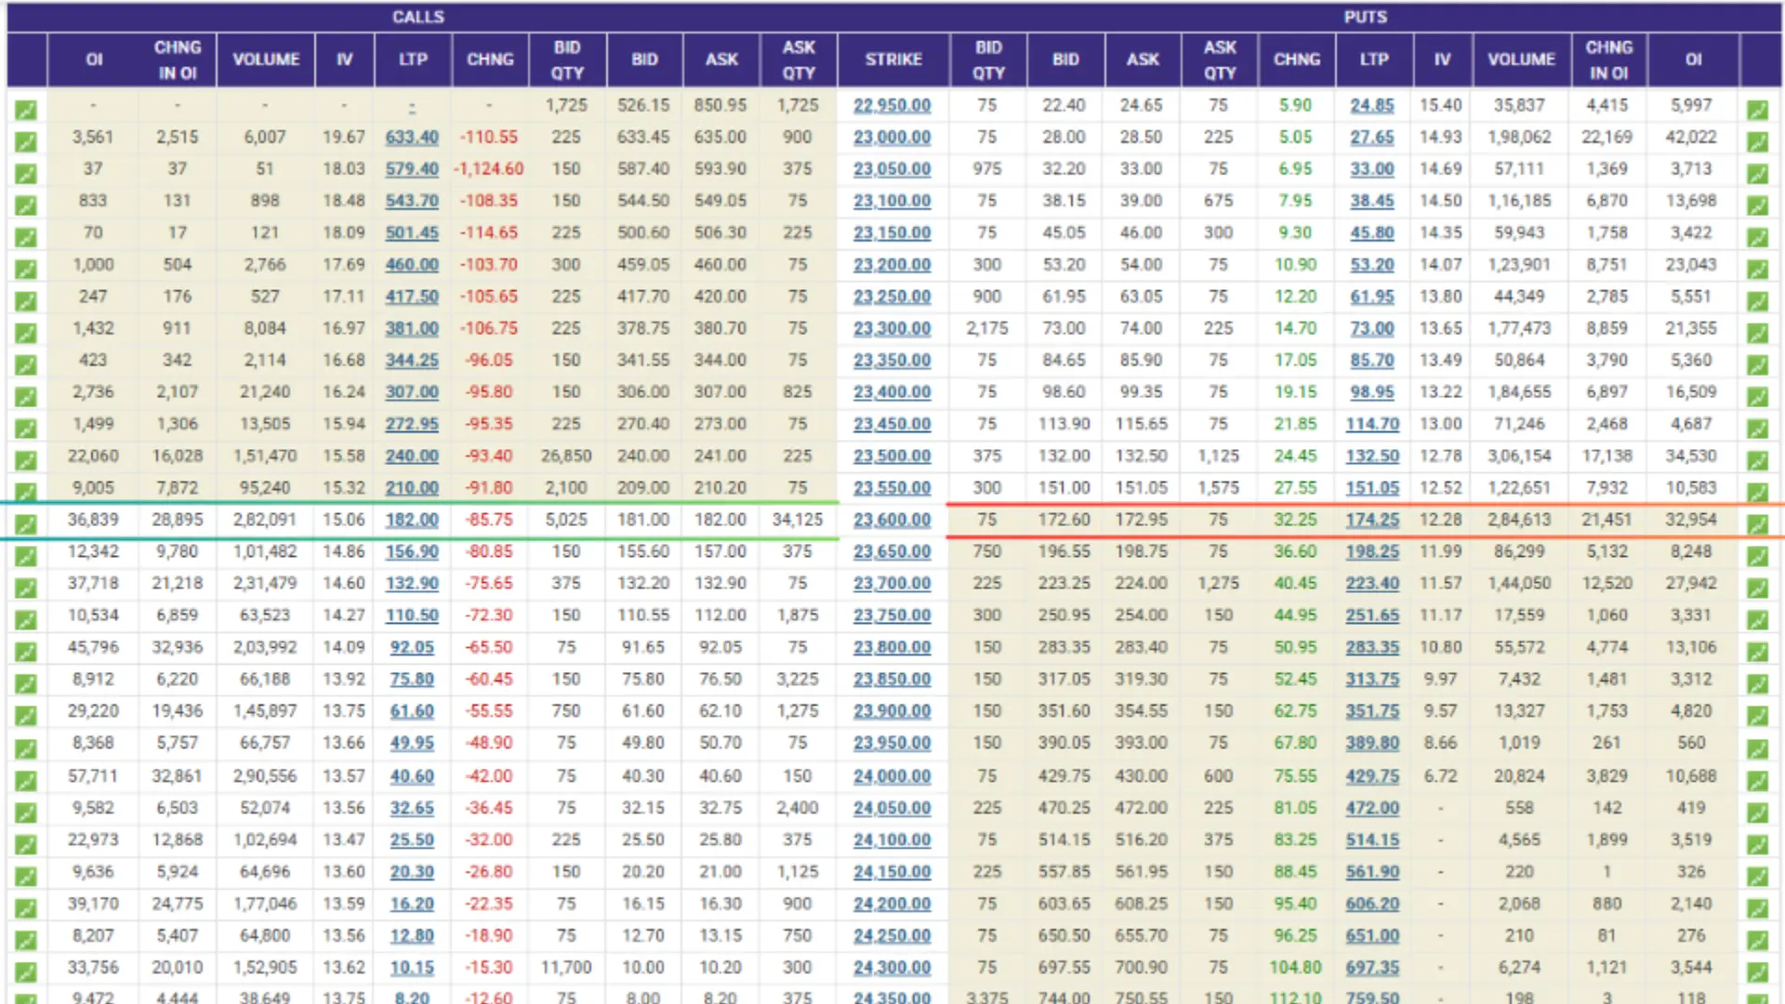Open strike price link 23,000.00

[892, 137]
